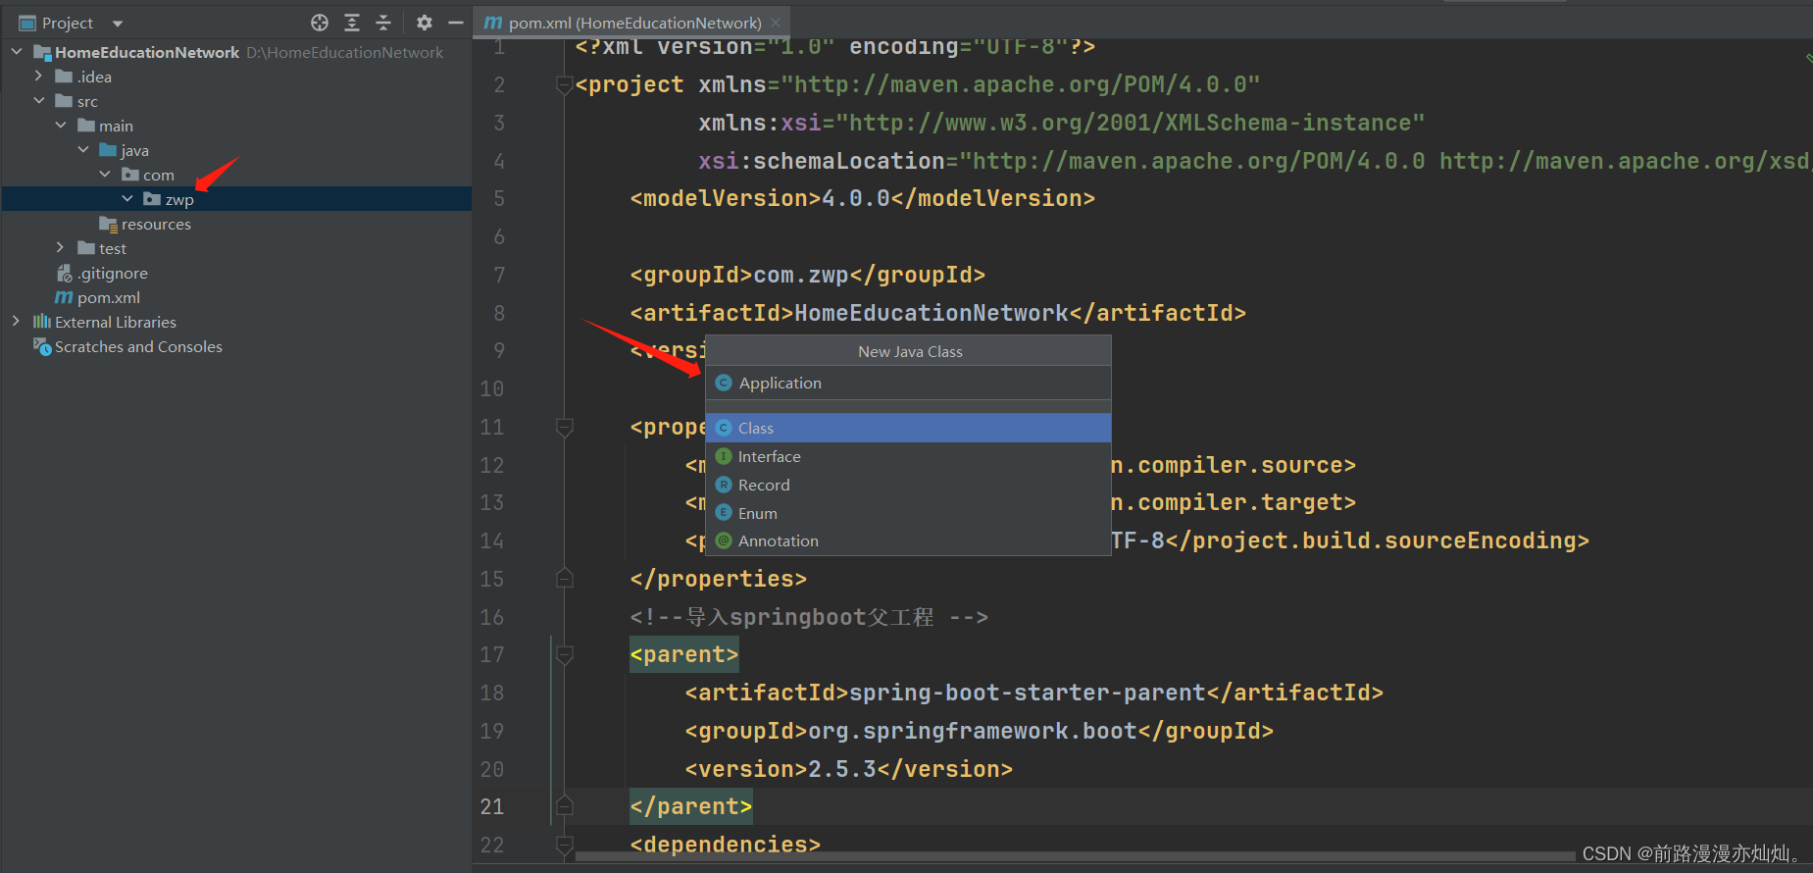Click the Expand All icon in Project panel
Image resolution: width=1813 pixels, height=873 pixels.
pyautogui.click(x=352, y=23)
